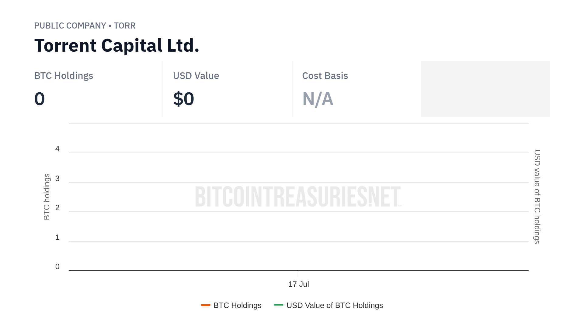Click the y-axis tick label 1
Image resolution: width=584 pixels, height=328 pixels.
57,237
